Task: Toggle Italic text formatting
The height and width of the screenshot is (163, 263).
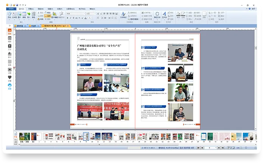Action: 71,18
